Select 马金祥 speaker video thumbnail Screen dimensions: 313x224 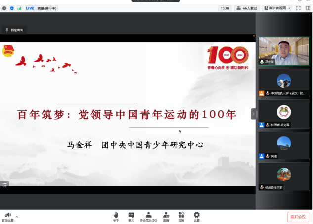284,51
